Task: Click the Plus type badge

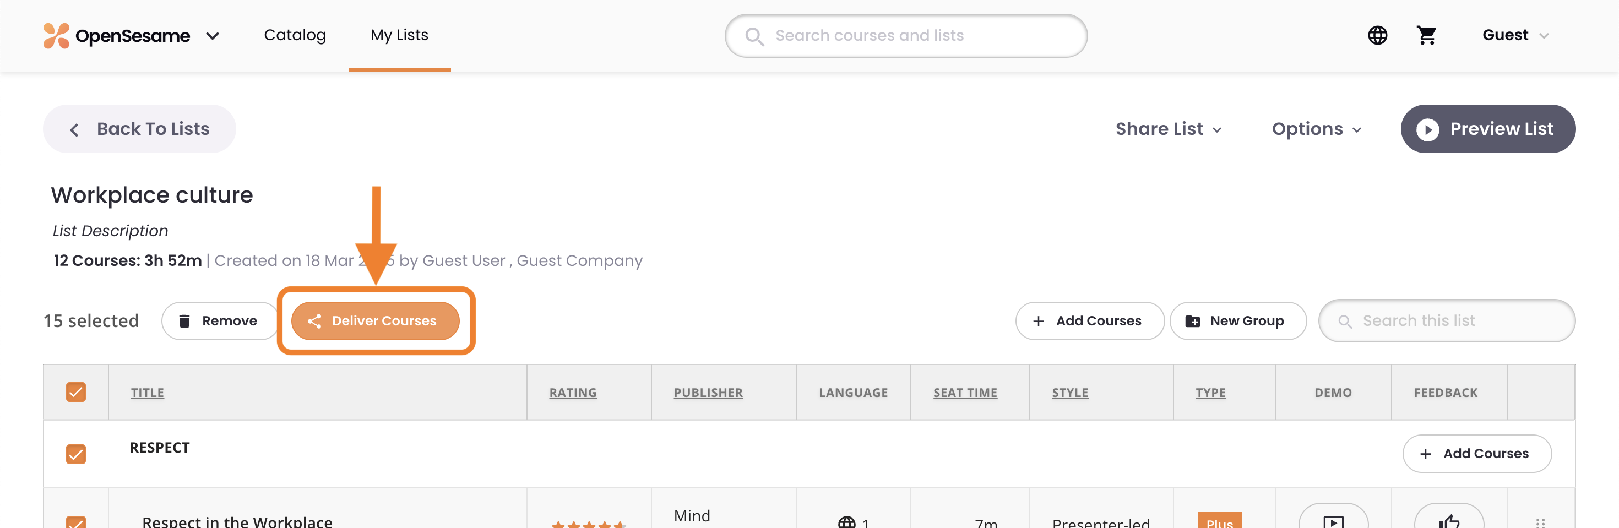Action: pos(1219,520)
